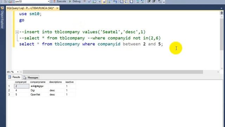
Task: Click the companyid column header
Action: pyautogui.click(x=21, y=82)
